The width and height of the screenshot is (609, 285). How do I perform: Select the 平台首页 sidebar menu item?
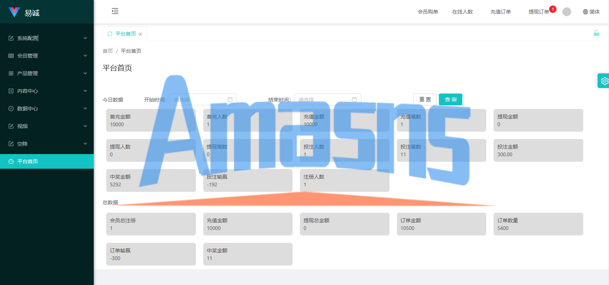click(47, 161)
